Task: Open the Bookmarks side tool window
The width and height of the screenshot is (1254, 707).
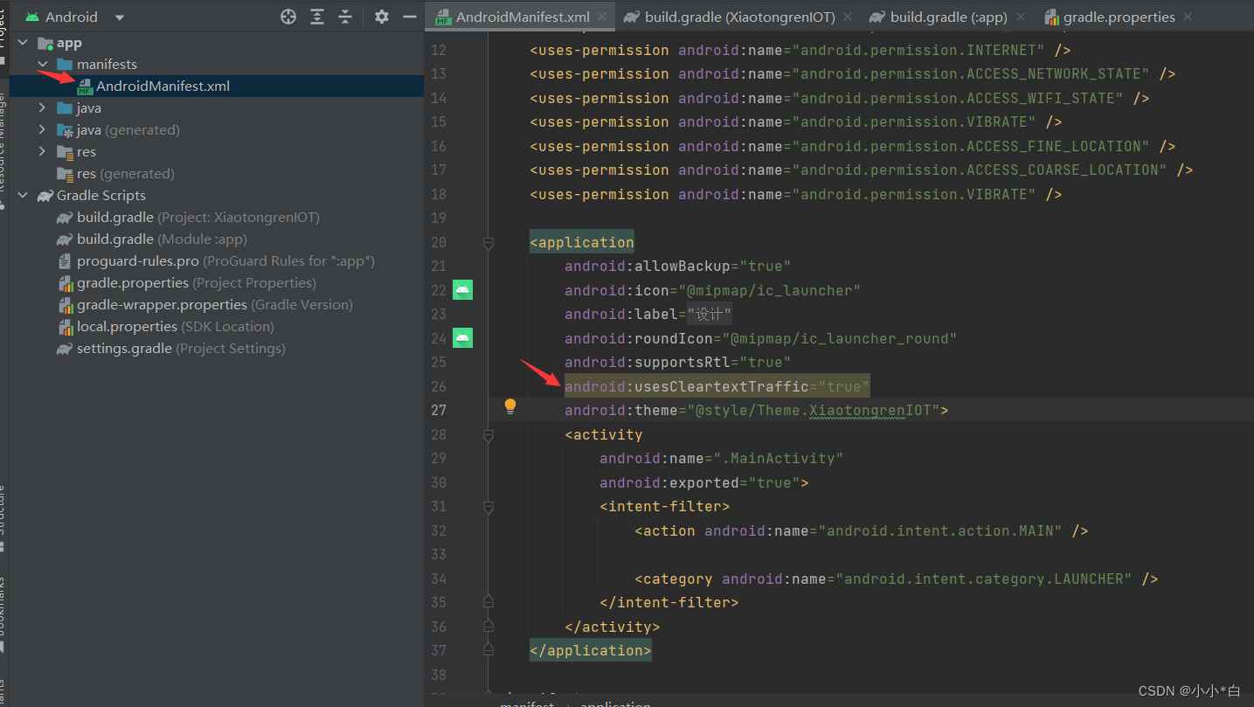Action: (3, 613)
